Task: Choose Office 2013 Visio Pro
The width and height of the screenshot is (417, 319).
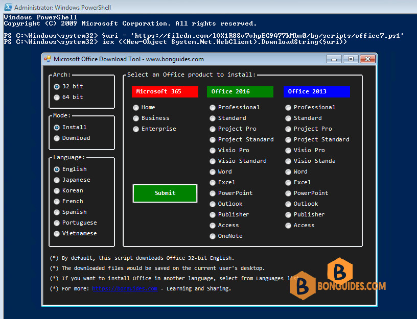Action: [x=305, y=151]
